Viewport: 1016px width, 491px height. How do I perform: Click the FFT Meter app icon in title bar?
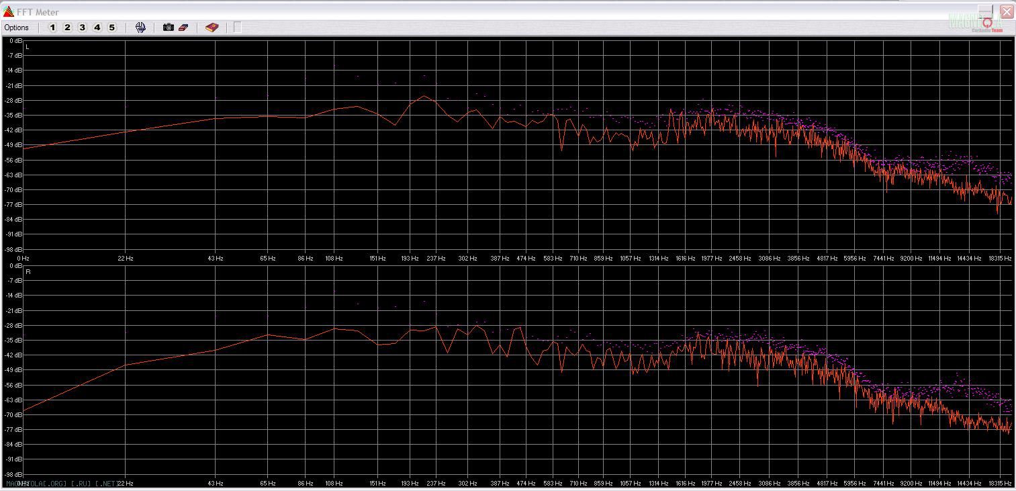coord(9,12)
